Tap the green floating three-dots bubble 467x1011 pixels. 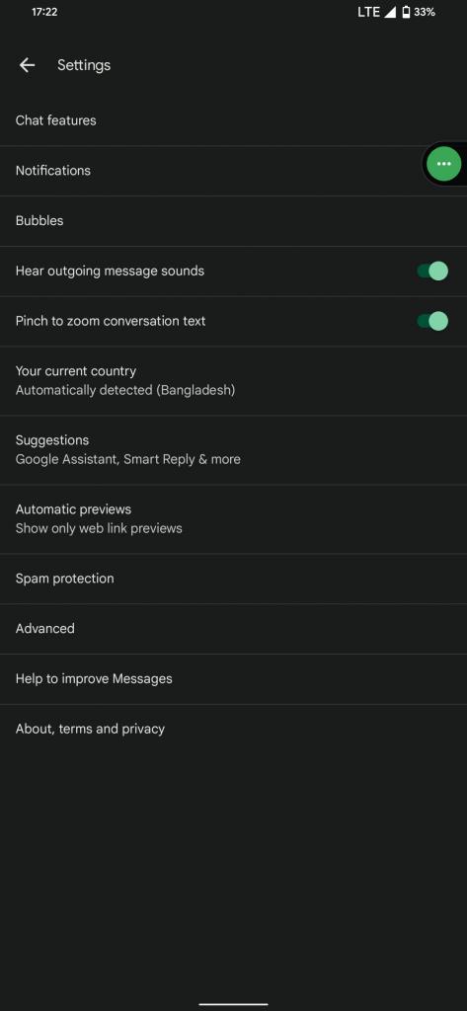coord(443,164)
